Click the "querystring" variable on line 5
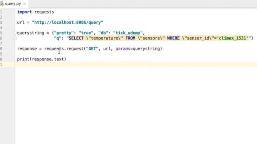 (31, 33)
